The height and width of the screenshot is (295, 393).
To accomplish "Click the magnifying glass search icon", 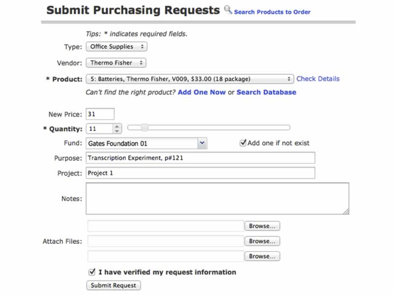I will pyautogui.click(x=228, y=9).
